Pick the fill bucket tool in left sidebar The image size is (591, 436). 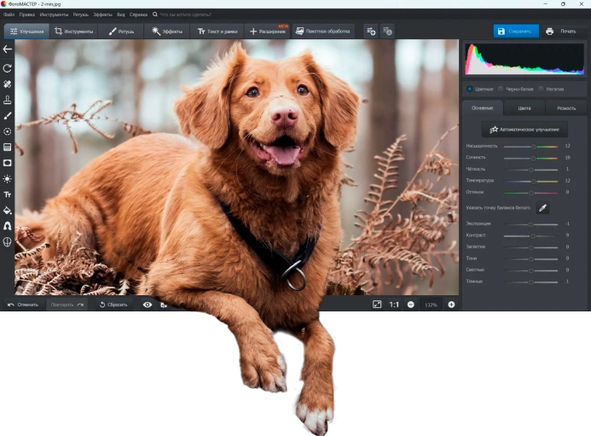click(8, 210)
